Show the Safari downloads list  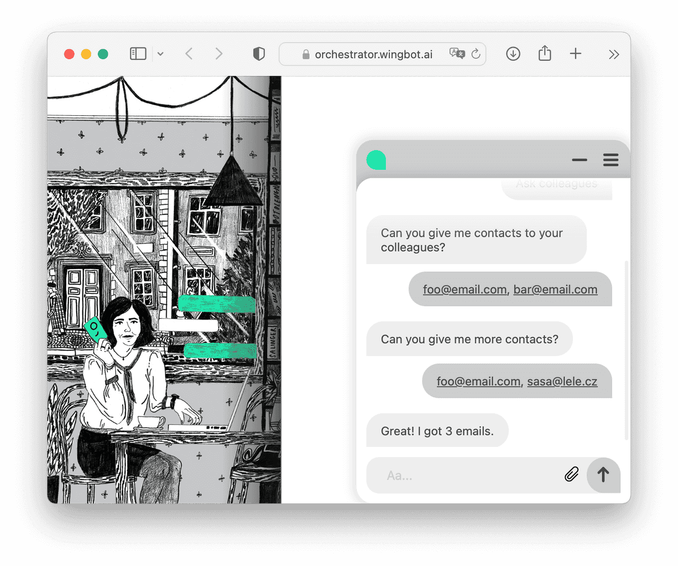click(513, 54)
